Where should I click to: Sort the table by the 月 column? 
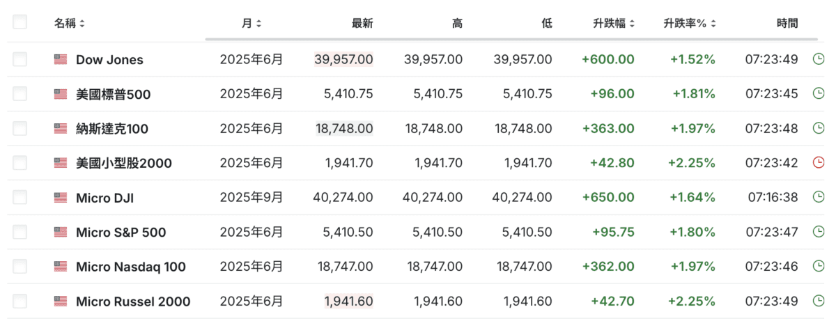pyautogui.click(x=251, y=24)
